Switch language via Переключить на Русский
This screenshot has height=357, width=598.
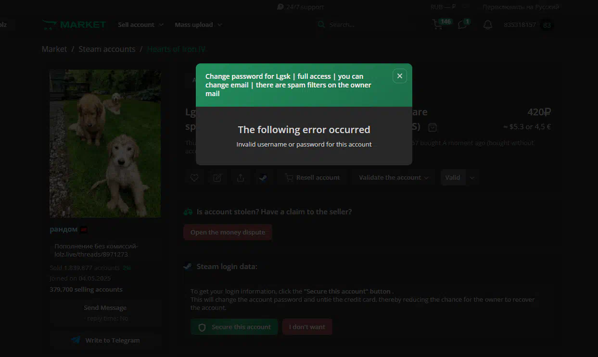[521, 7]
